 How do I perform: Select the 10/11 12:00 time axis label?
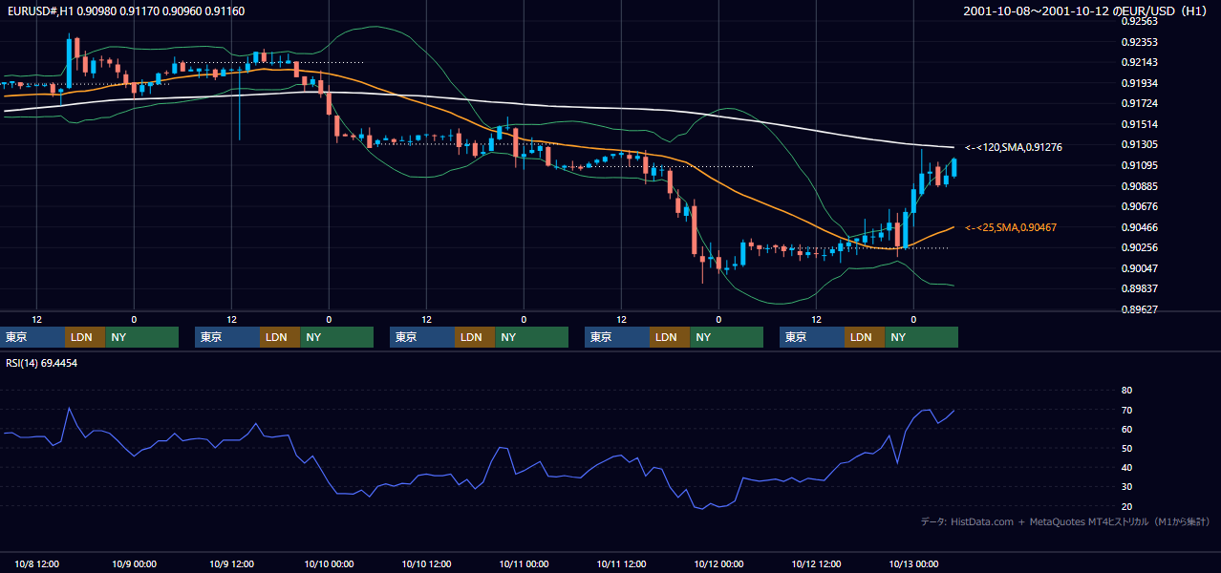621,564
